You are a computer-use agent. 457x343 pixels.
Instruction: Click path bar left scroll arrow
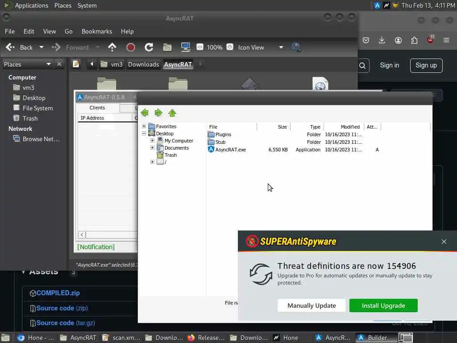click(x=91, y=64)
